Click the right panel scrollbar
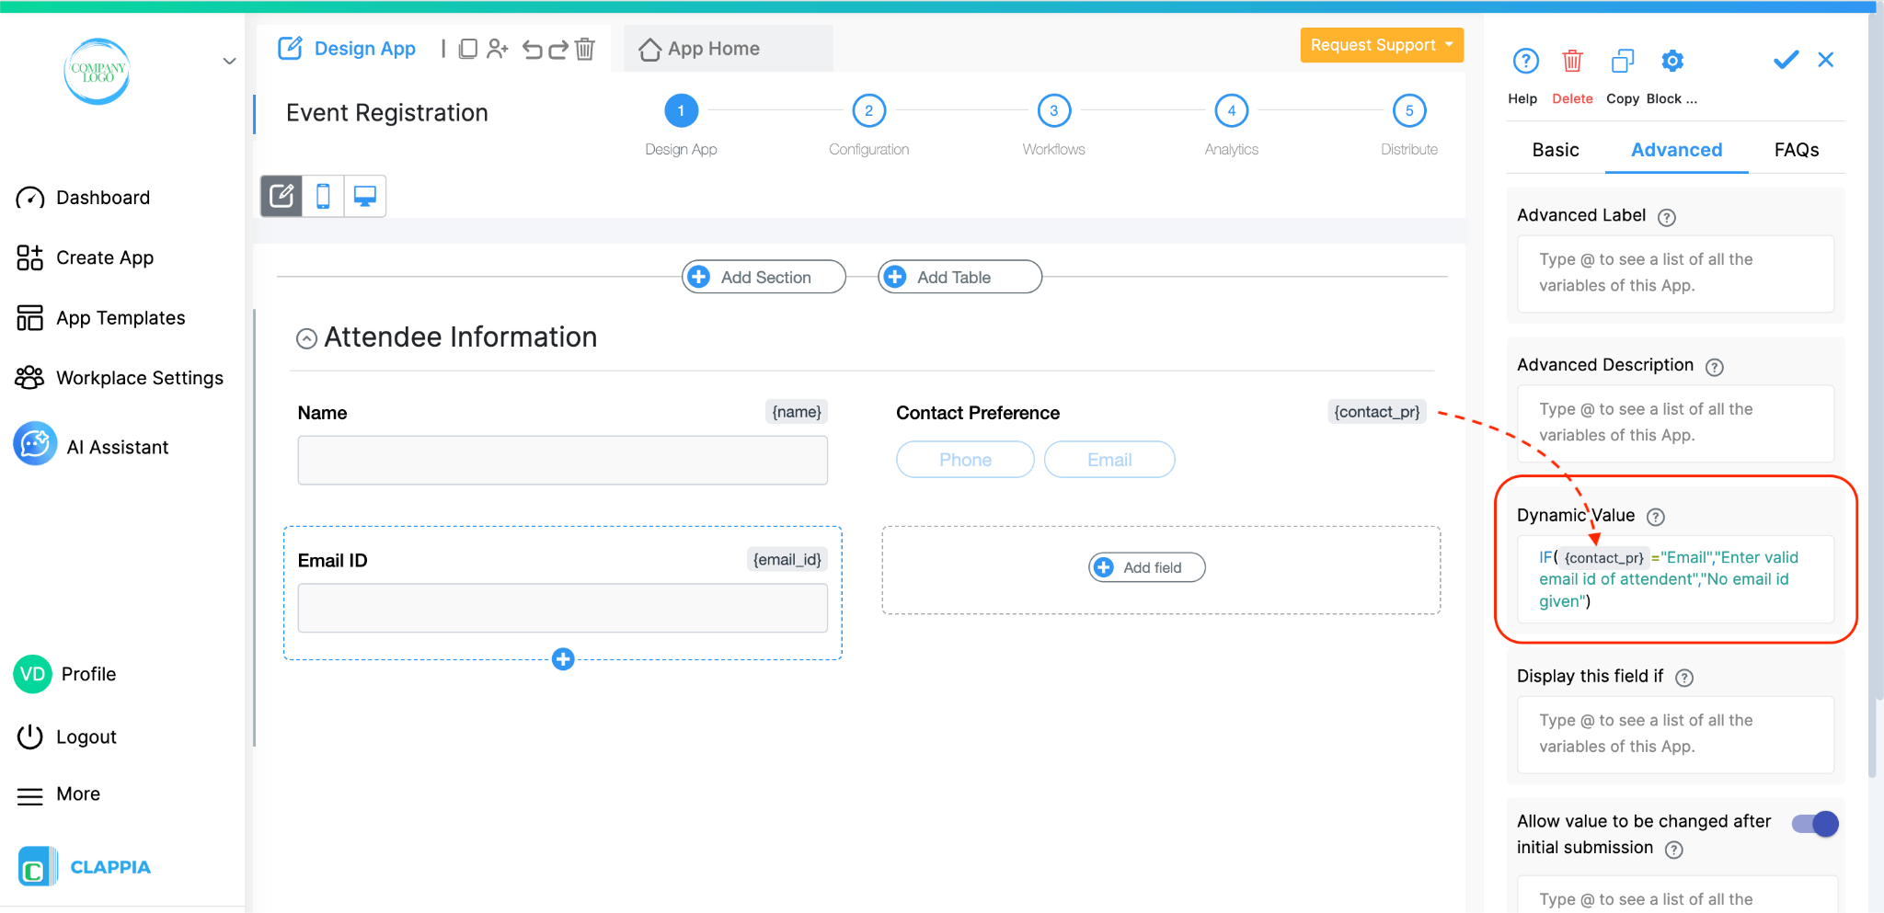Image resolution: width=1884 pixels, height=913 pixels. (x=1873, y=395)
